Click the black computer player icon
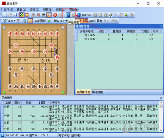Viewport: 164px width, 138px height. 44,15
